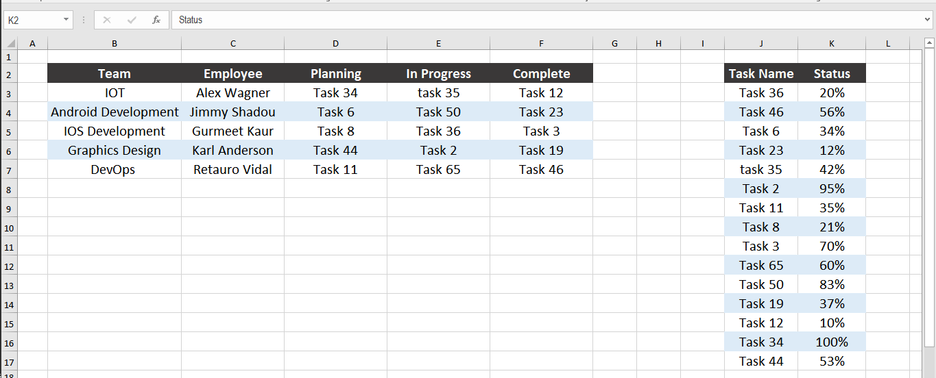Click inside the formula bar showing Status
This screenshot has width=936, height=378.
coord(480,20)
